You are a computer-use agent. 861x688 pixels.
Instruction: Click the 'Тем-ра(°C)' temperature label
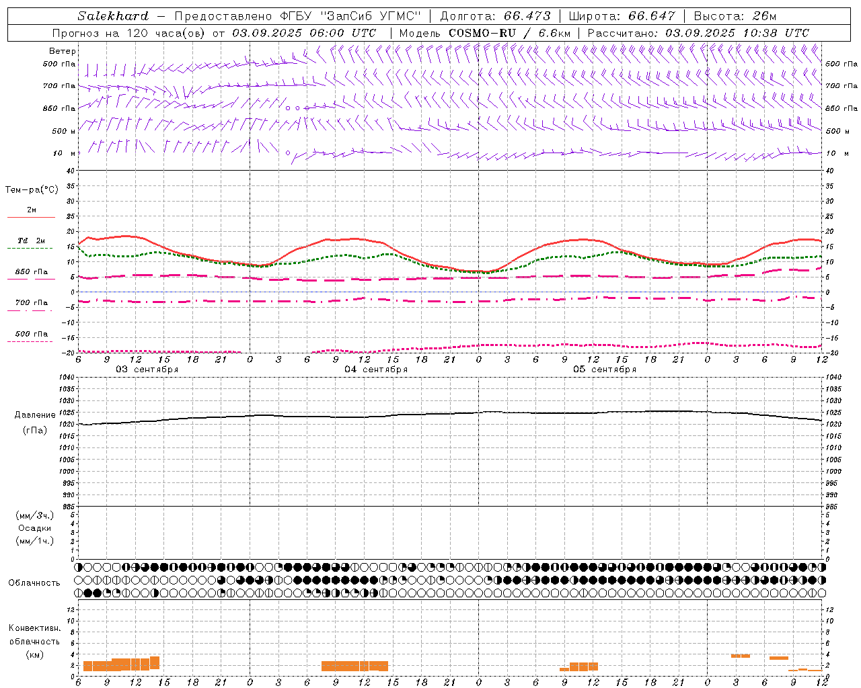pyautogui.click(x=32, y=190)
